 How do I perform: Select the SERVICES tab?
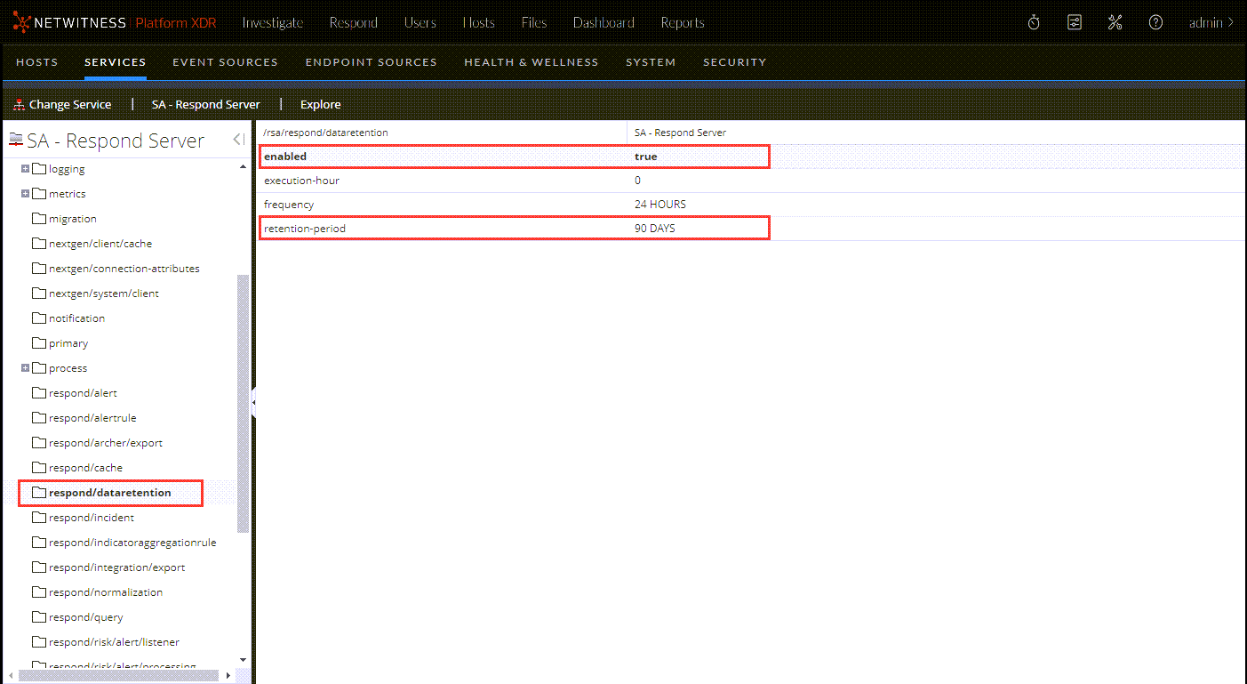click(x=116, y=62)
